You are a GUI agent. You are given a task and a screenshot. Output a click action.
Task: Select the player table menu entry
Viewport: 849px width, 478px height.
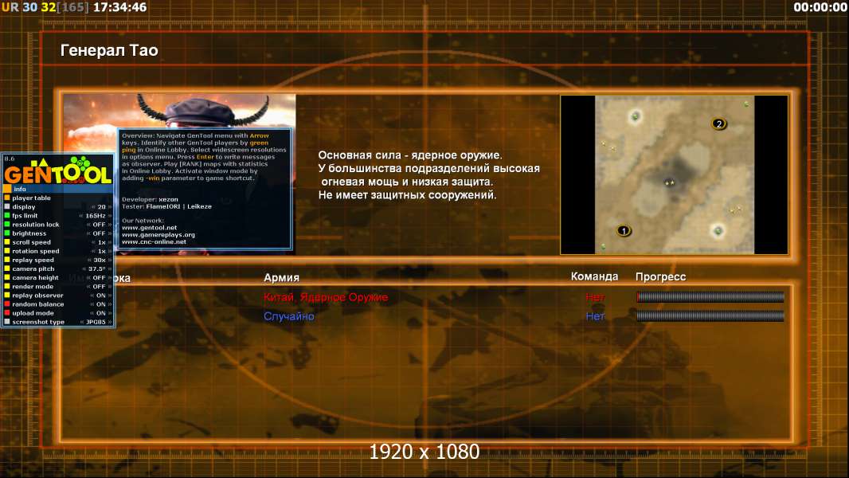tap(58, 198)
